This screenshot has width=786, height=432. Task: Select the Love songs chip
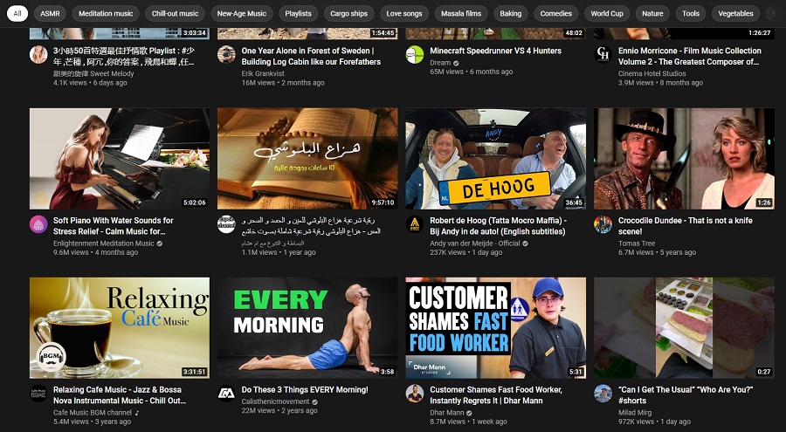coord(404,14)
